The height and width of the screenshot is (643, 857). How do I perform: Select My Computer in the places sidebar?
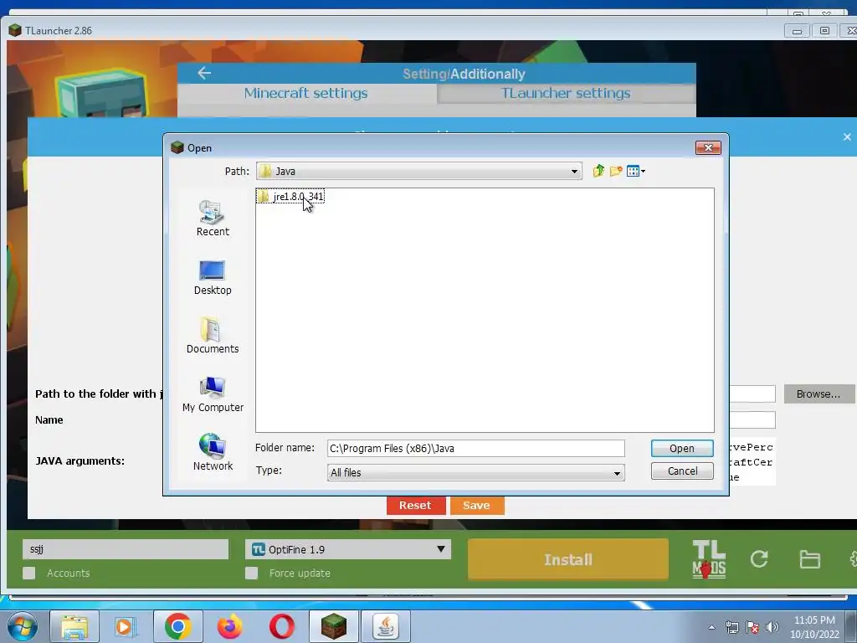[x=213, y=394]
